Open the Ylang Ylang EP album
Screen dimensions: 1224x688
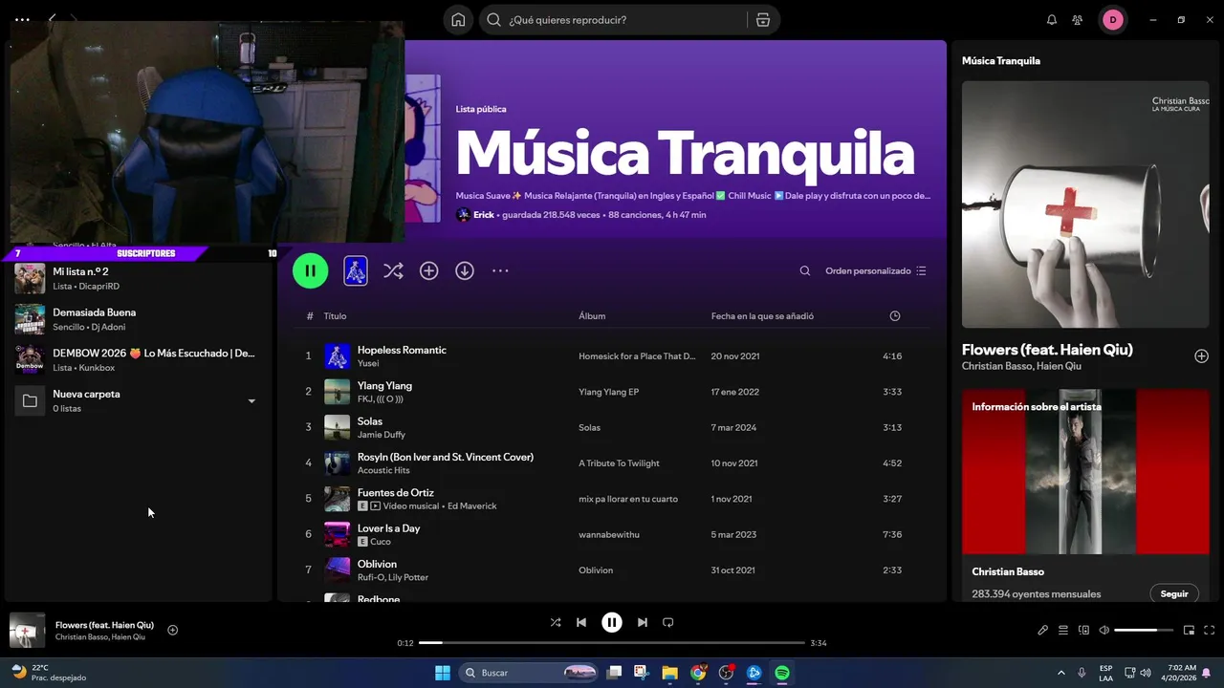608,392
